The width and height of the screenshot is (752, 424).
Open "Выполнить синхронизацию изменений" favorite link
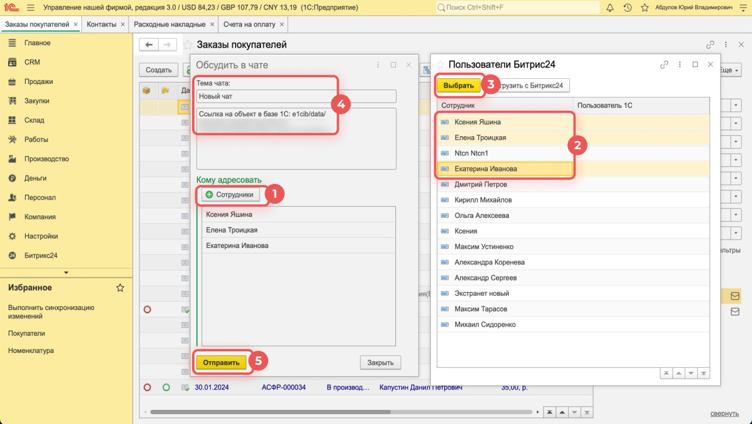click(51, 312)
